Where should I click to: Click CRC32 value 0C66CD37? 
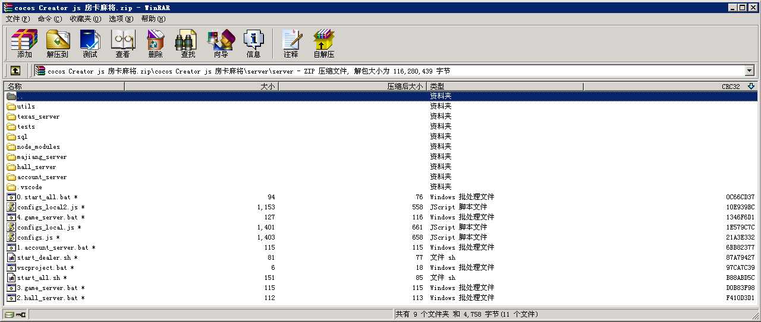coord(740,197)
